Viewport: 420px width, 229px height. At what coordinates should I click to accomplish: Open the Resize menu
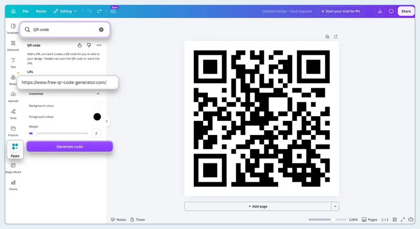coord(41,11)
